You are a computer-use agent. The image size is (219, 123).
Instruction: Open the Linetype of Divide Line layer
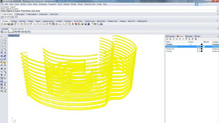(215, 49)
